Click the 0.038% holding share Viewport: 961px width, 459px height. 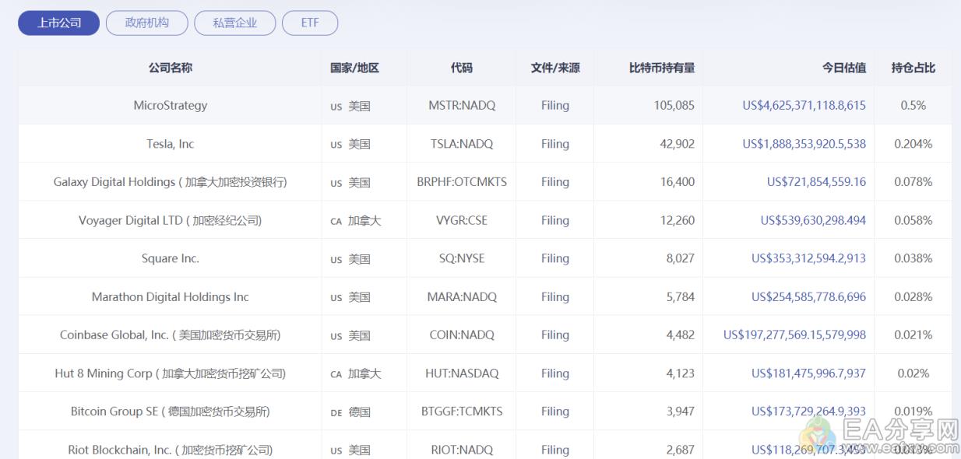tap(913, 258)
